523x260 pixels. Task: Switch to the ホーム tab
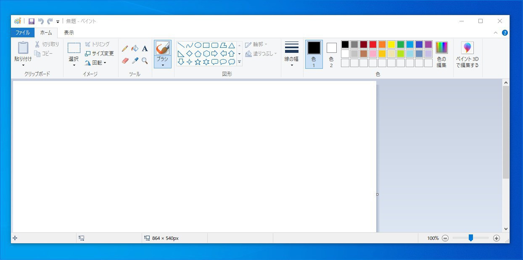(46, 33)
